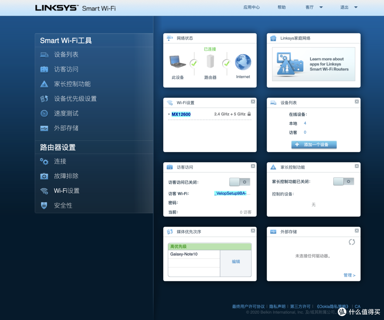Click 编辑 in the 媒体优先次序 widget

(236, 262)
